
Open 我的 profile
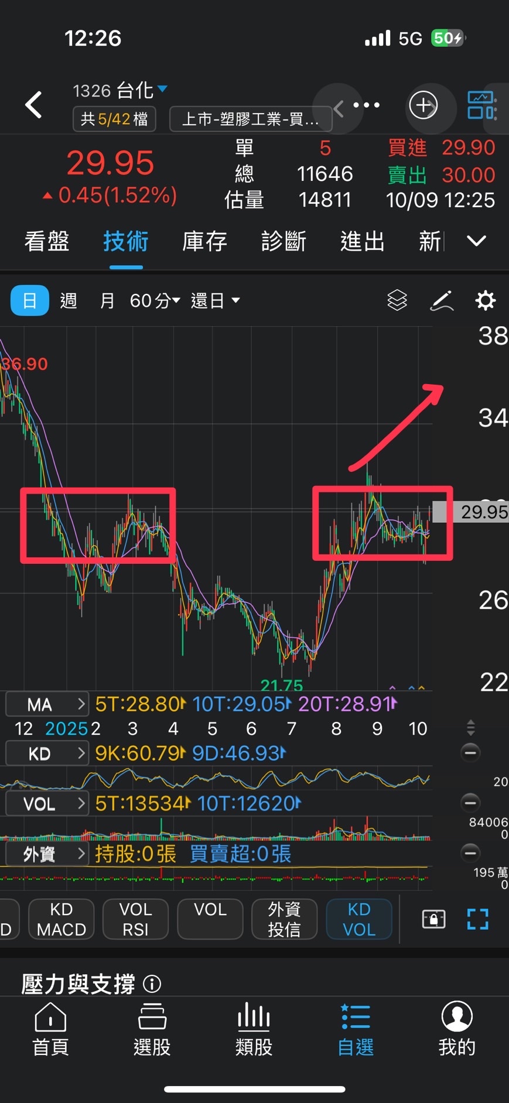click(457, 1029)
